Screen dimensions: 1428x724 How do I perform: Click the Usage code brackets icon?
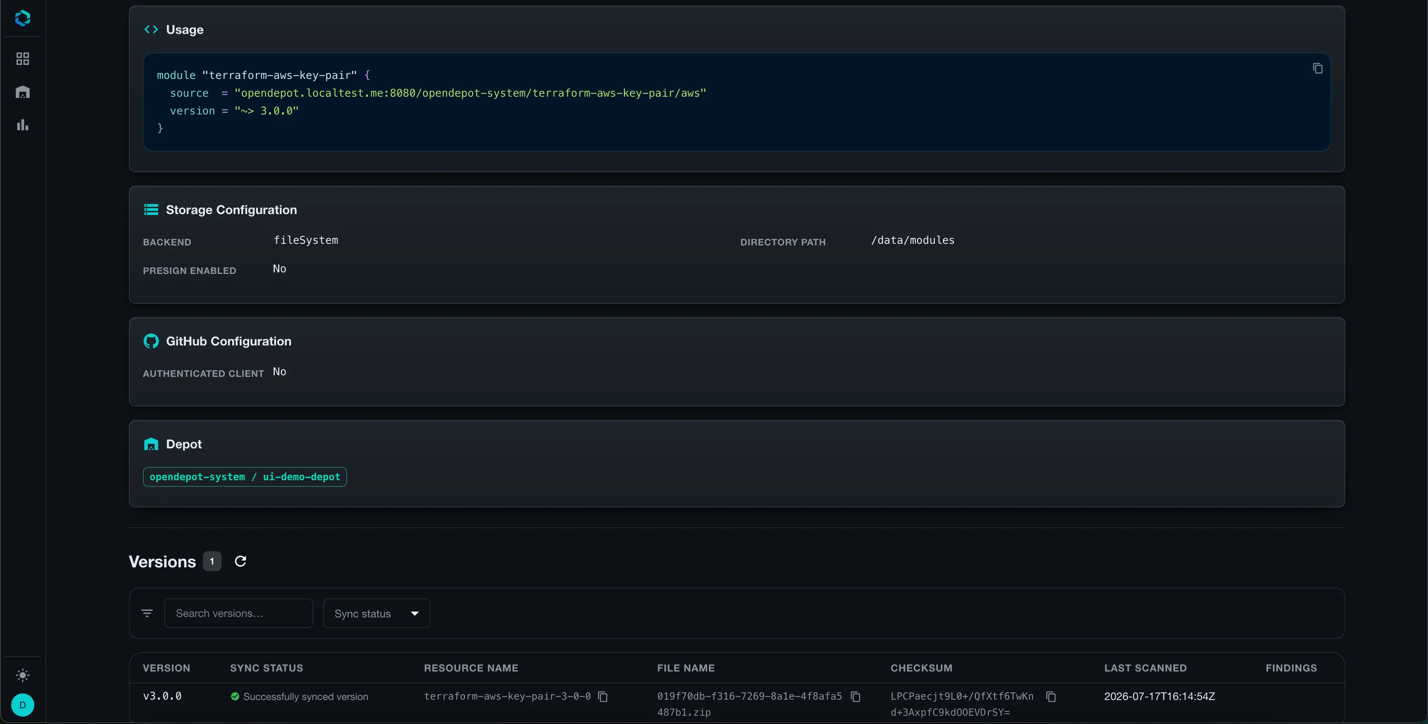[x=151, y=29]
